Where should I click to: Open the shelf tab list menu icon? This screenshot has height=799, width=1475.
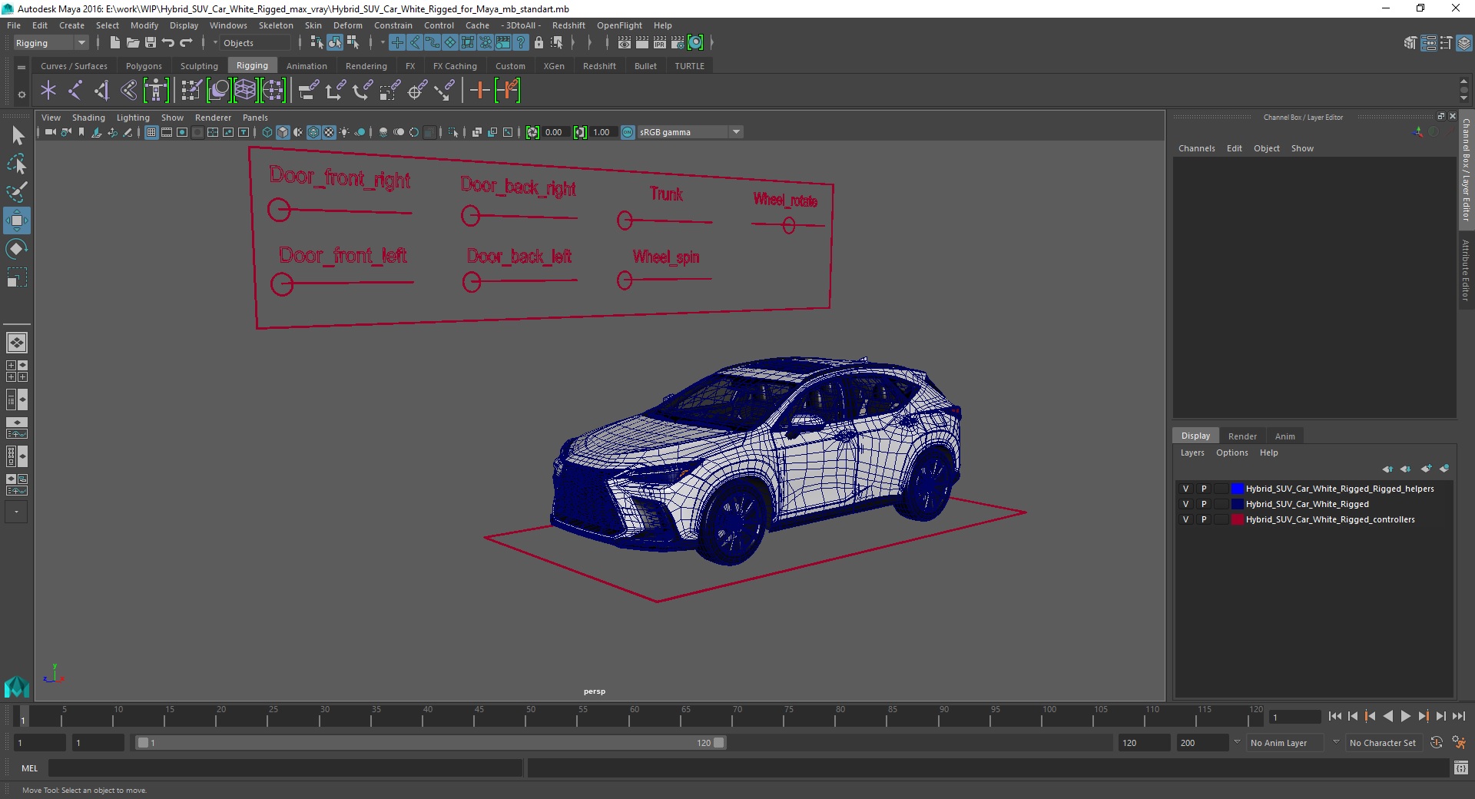[x=22, y=67]
